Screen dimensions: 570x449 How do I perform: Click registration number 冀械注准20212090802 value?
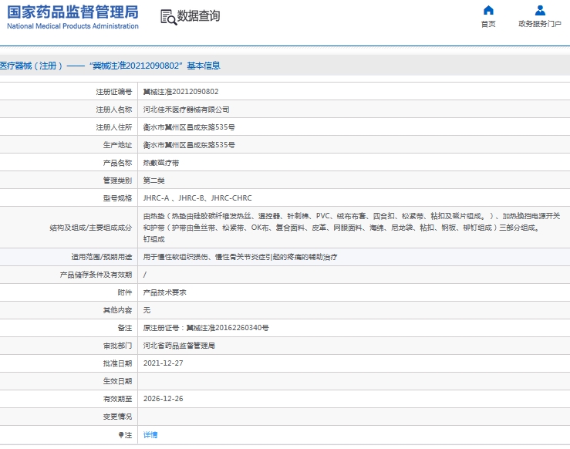click(x=180, y=92)
